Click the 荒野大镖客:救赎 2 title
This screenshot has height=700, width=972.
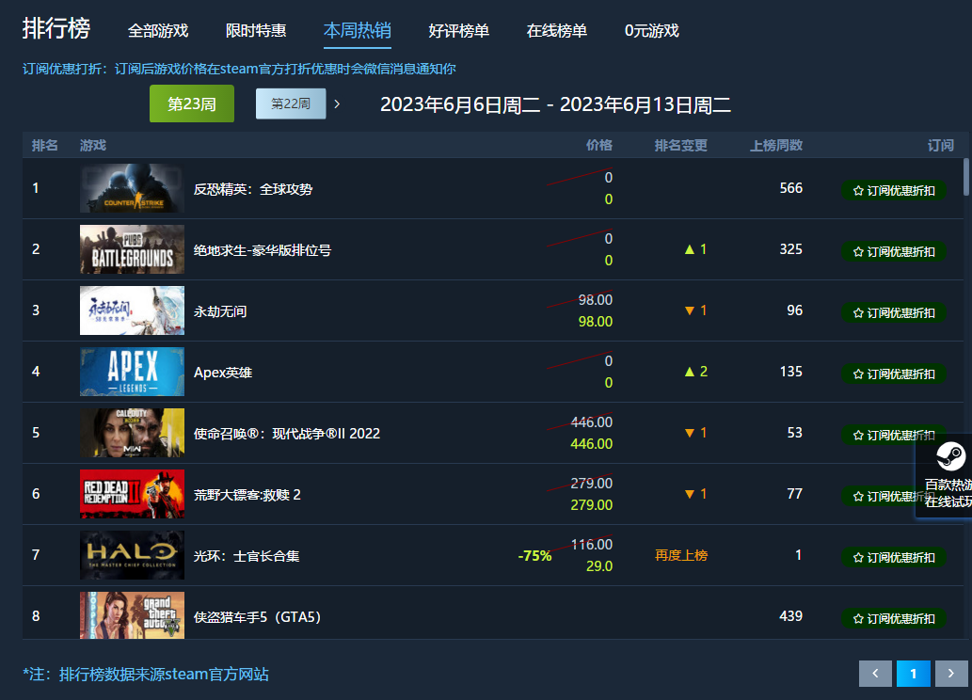click(247, 495)
